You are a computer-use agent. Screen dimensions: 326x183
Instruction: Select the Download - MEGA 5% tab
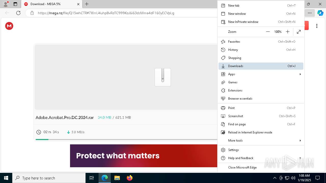coord(52,4)
